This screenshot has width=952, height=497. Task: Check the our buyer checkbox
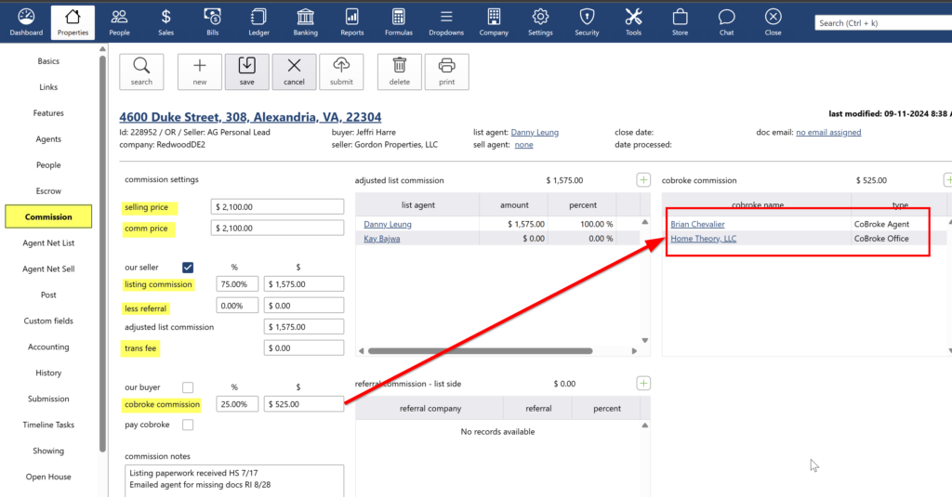tap(188, 387)
